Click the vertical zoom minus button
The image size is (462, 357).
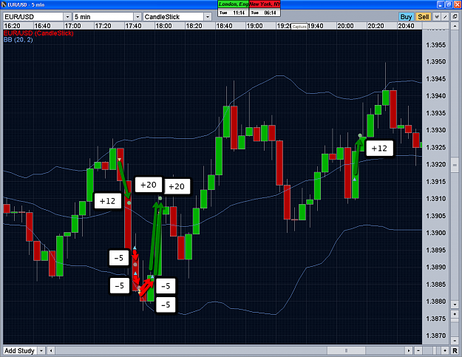click(455, 341)
